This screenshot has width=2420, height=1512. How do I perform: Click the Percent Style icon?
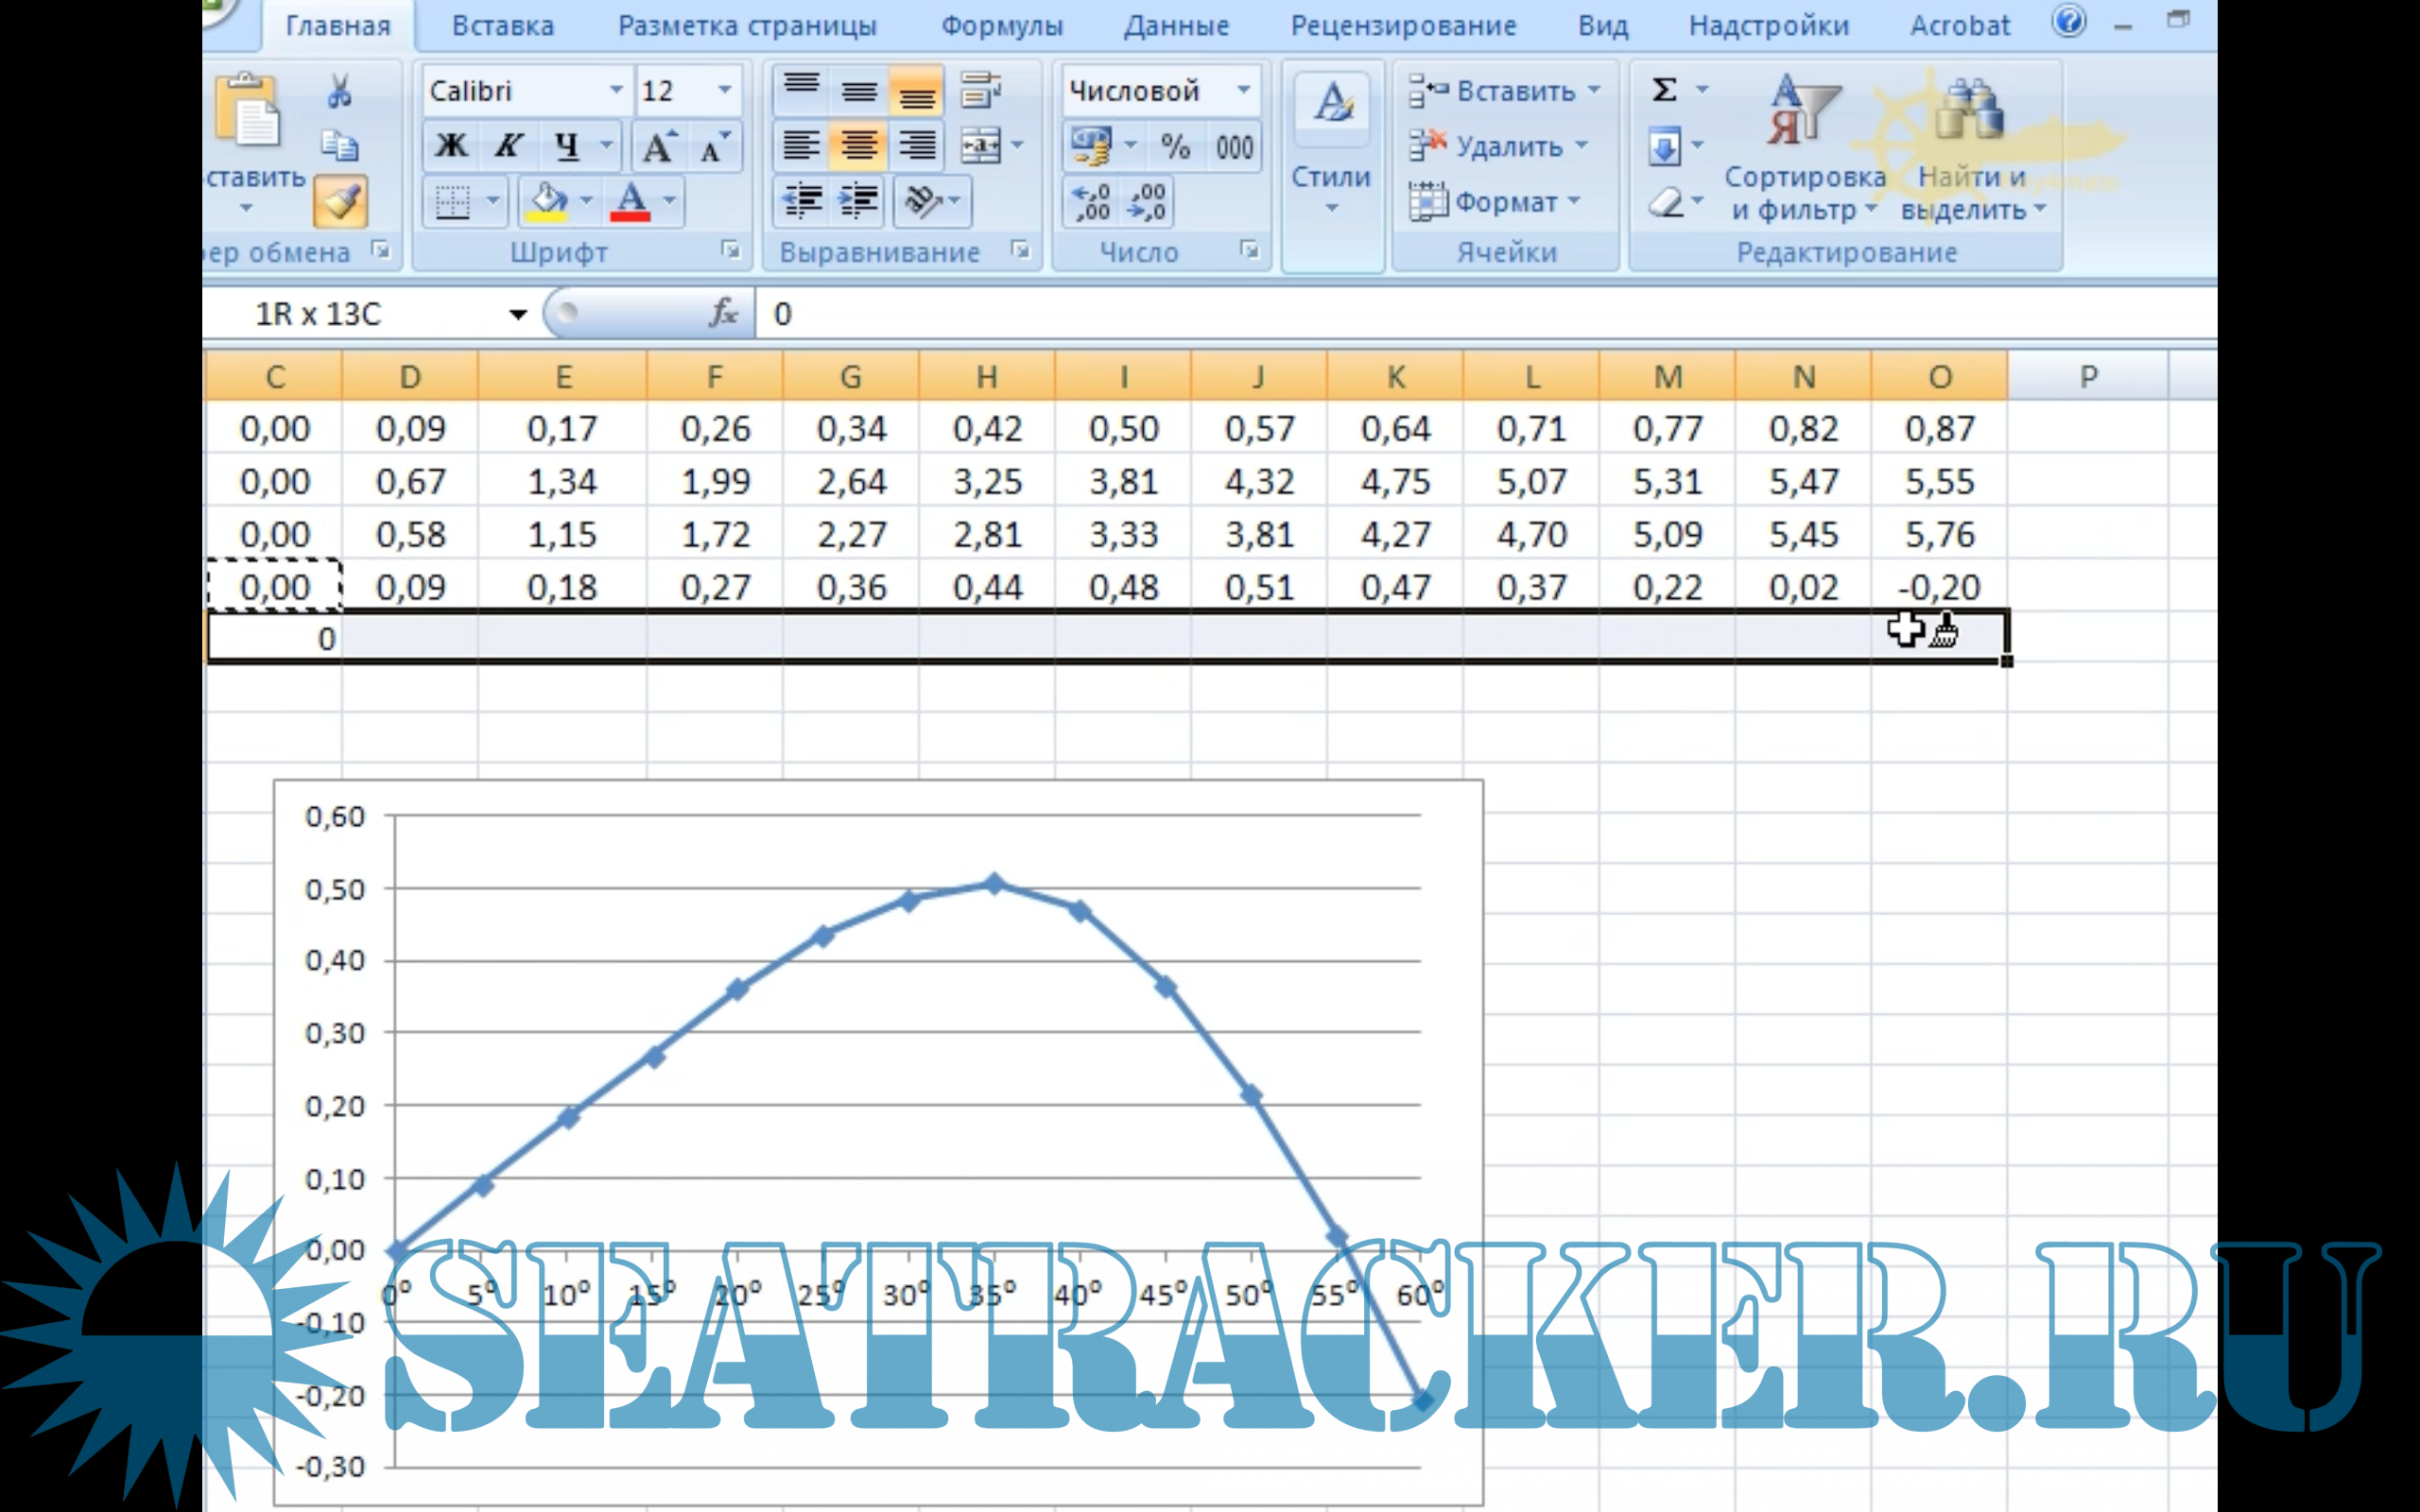click(x=1175, y=147)
